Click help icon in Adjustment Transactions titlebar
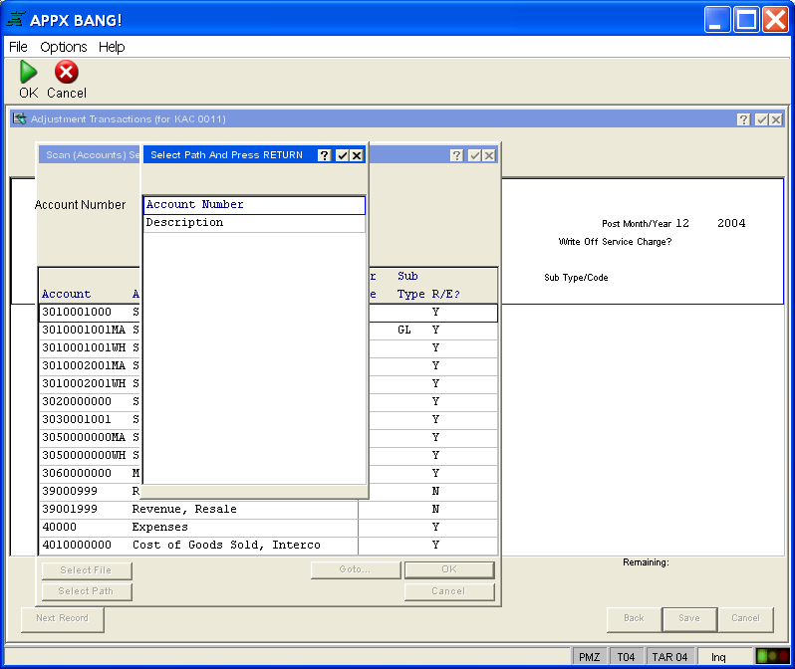Screen dimensions: 795x669 click(743, 119)
